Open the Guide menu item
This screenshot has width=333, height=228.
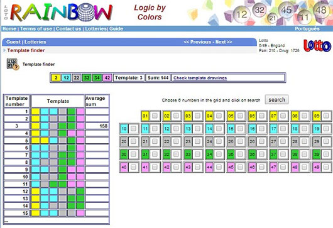pos(116,29)
